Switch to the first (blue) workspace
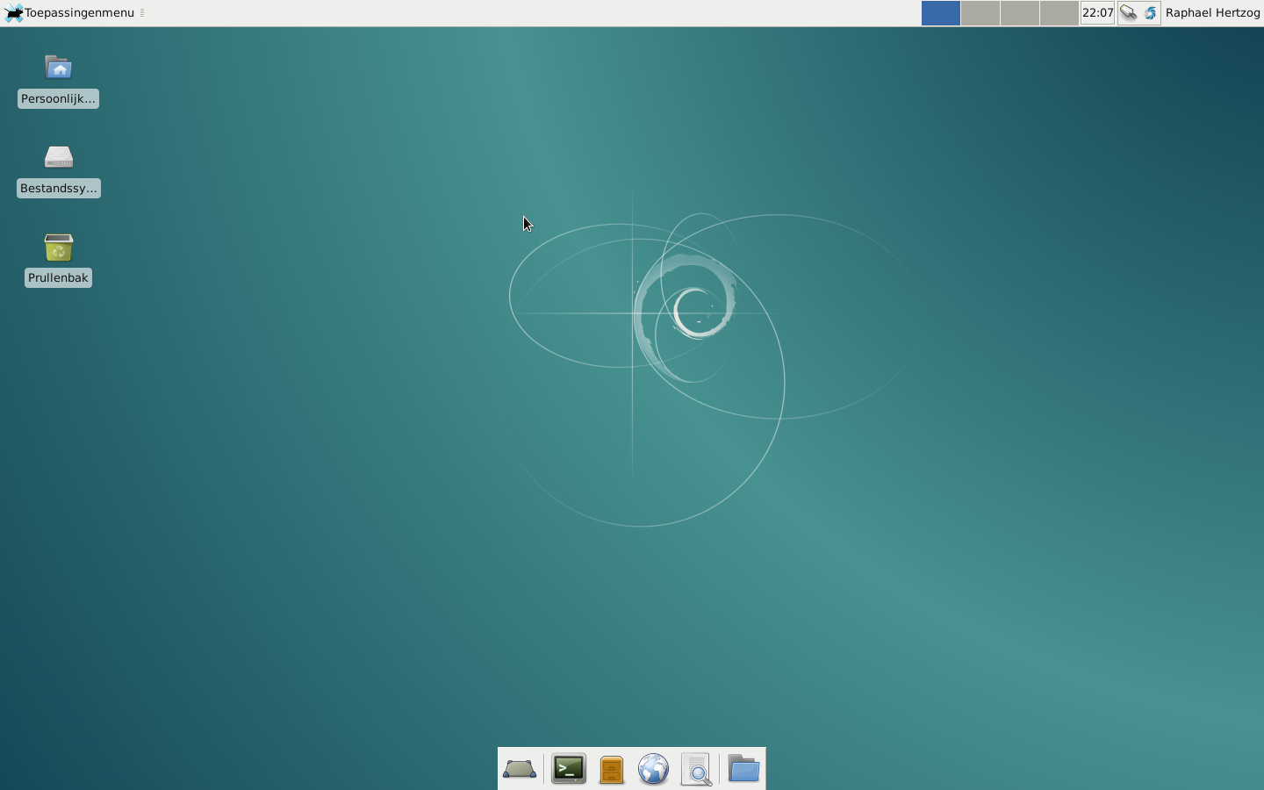 pos(940,13)
